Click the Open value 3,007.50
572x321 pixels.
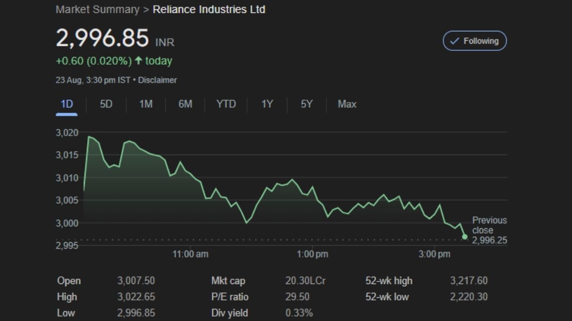point(136,281)
